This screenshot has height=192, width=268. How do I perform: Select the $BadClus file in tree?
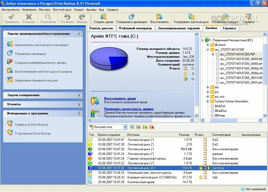pos(221,111)
